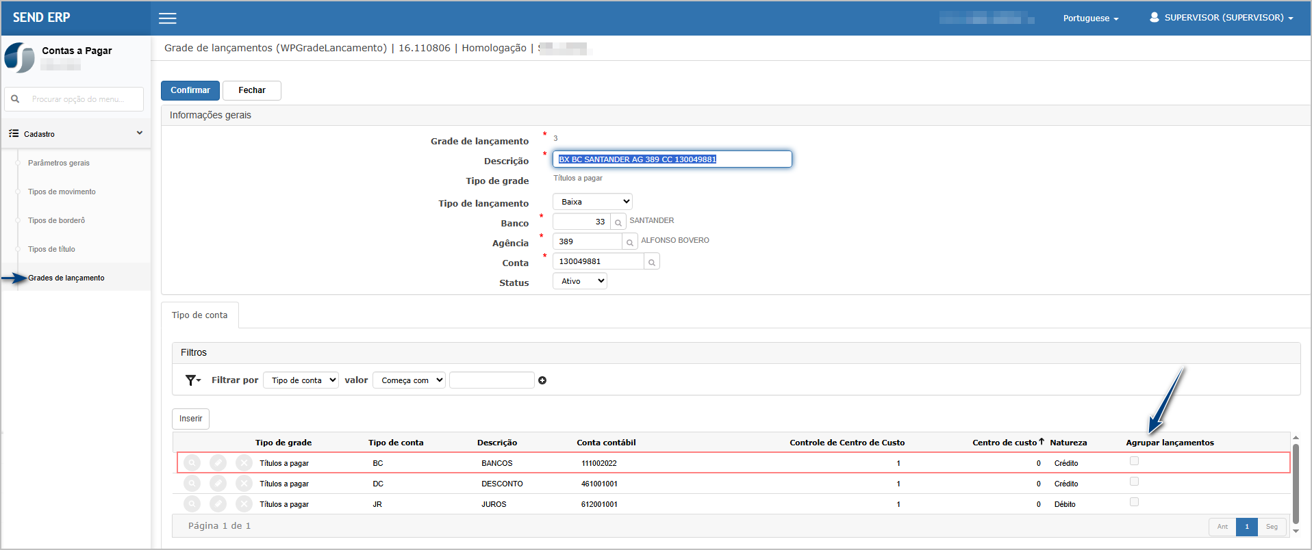
Task: Open the Começa com operator dropdown
Action: (409, 380)
